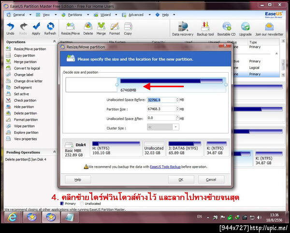Expand the Advanced menu dropdown arrow

coord(149,15)
